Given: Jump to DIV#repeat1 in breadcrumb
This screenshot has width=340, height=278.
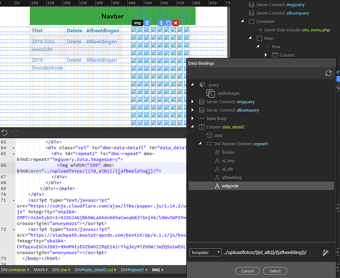Looking at the screenshot, I should [x=132, y=270].
